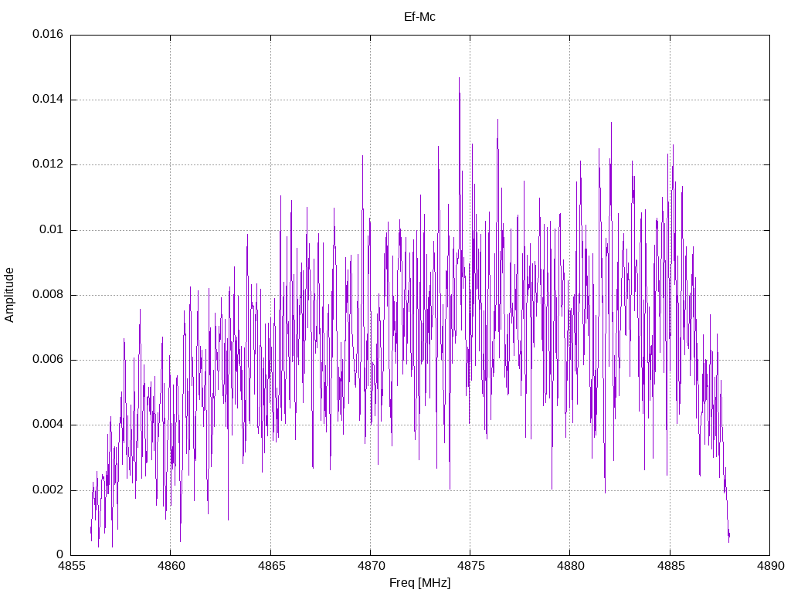Click the x-axis tick label 4855
Screen dimensions: 791x593
point(71,566)
